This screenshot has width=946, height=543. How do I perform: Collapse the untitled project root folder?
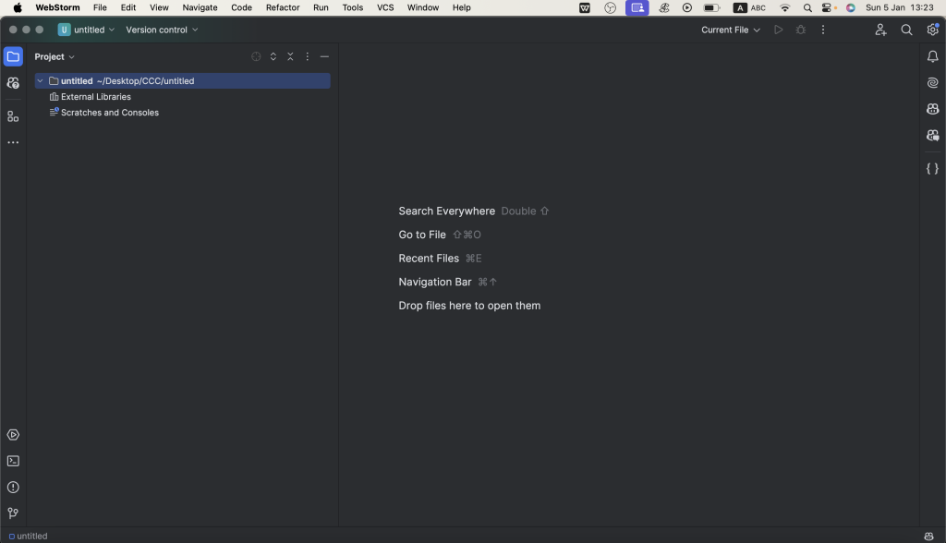(40, 81)
